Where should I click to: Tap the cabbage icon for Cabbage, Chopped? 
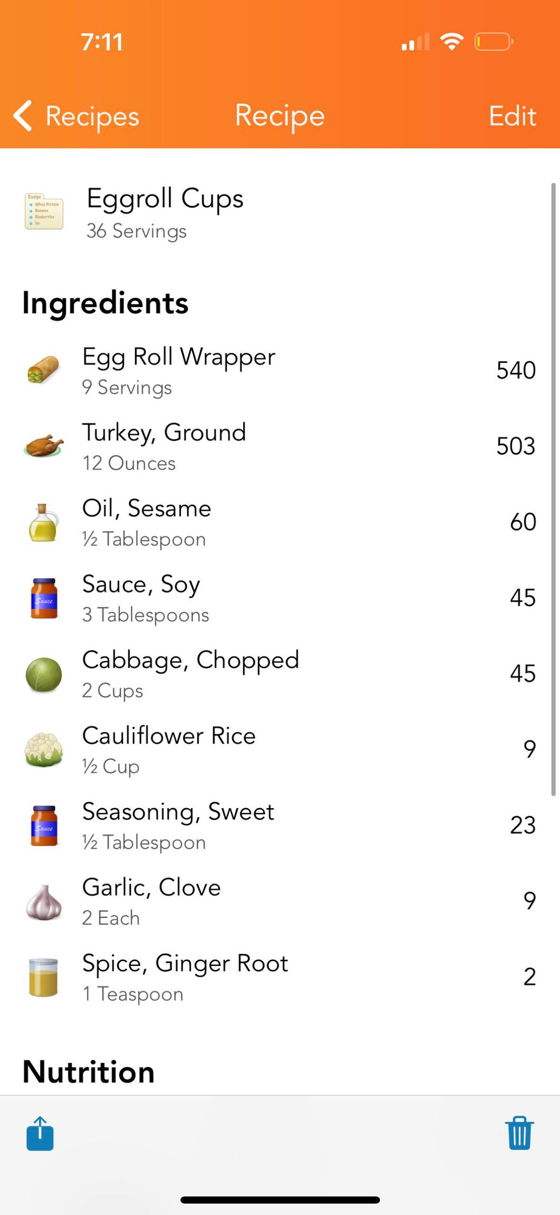point(44,674)
